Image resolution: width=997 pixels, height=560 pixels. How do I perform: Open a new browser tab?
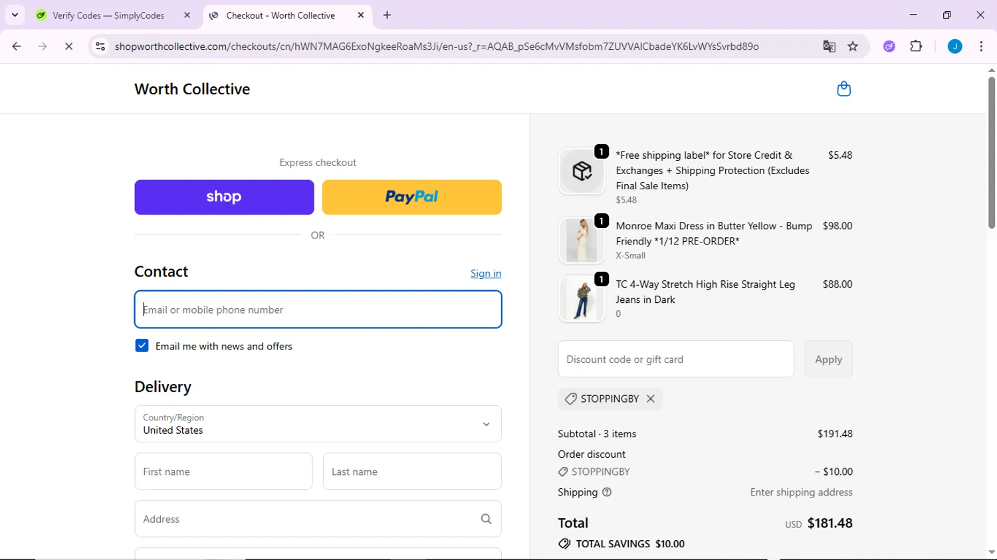click(387, 15)
